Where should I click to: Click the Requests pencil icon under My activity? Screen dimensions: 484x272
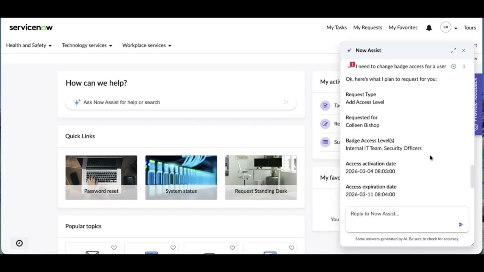[325, 124]
